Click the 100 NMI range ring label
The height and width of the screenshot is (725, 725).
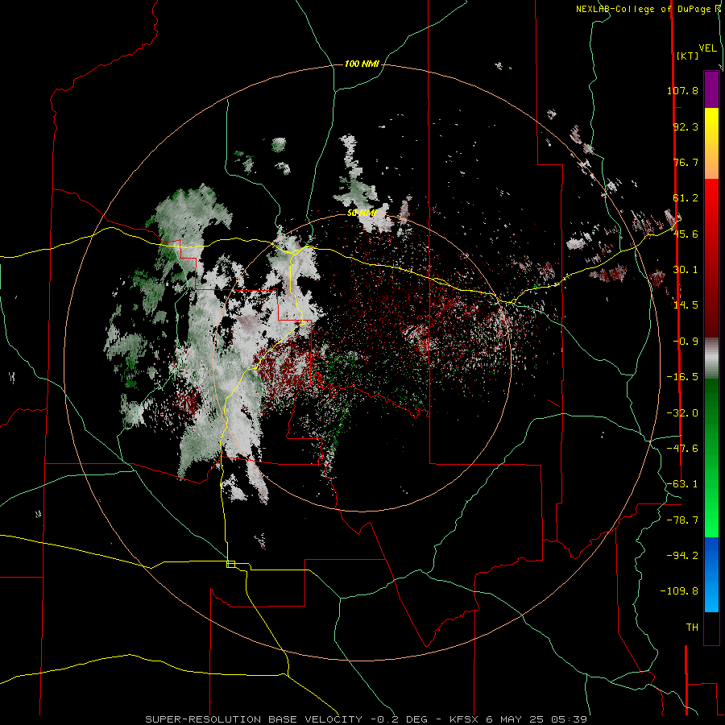click(x=362, y=64)
